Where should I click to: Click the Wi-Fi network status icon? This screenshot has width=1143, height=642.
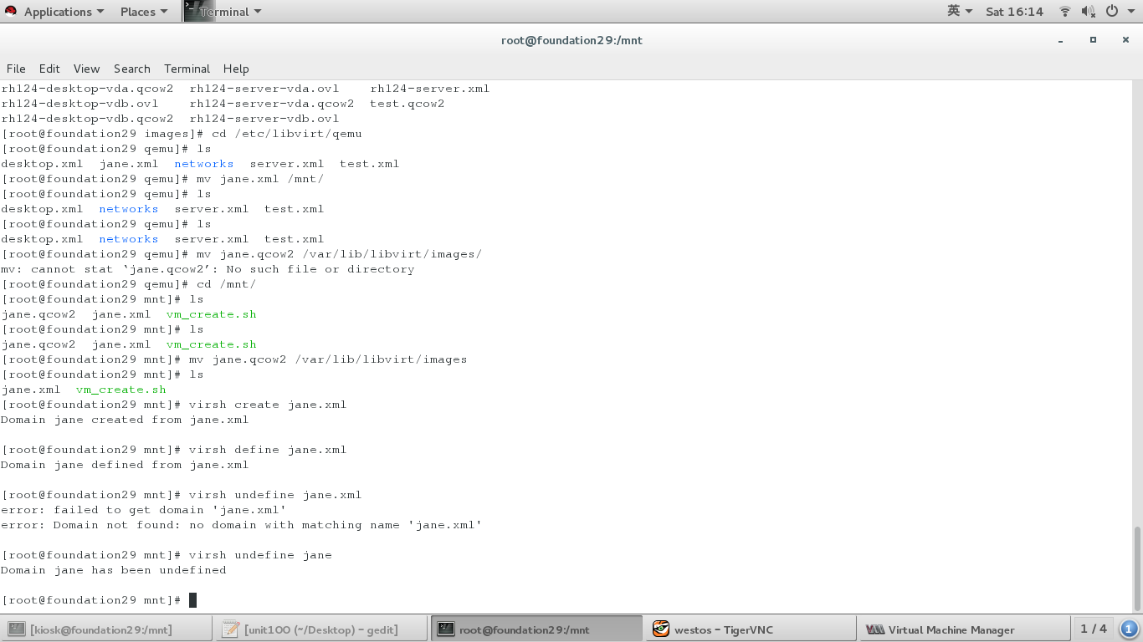(x=1065, y=12)
